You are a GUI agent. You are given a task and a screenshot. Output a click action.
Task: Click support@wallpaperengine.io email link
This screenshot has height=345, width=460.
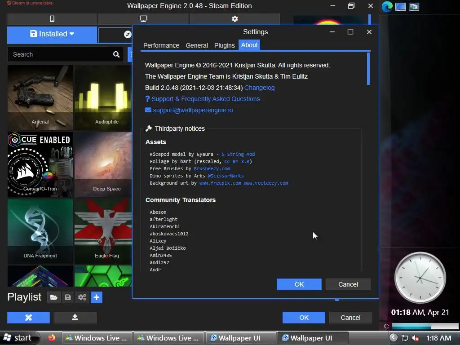[x=193, y=110]
